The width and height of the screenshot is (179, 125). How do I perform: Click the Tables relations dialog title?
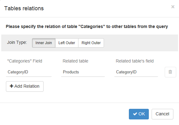[24, 8]
